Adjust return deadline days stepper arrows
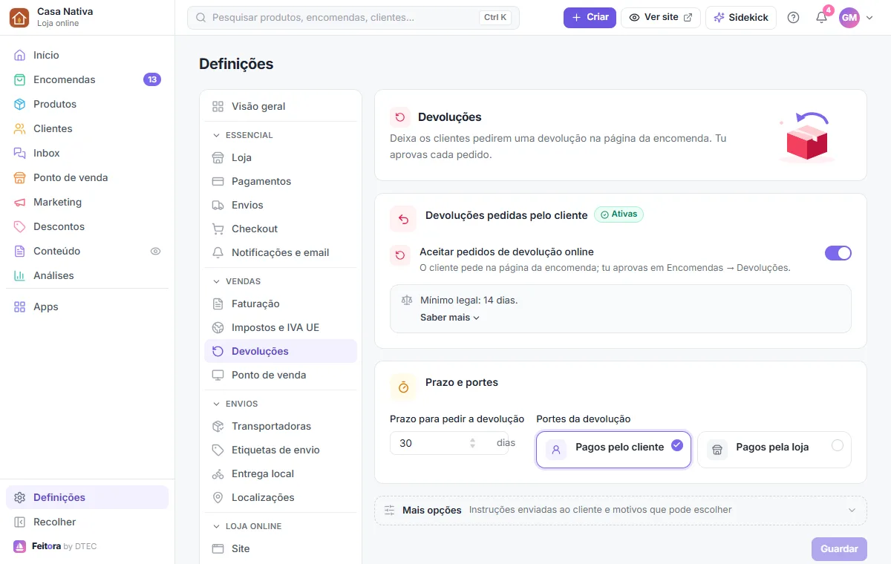Image resolution: width=891 pixels, height=564 pixels. tap(473, 443)
